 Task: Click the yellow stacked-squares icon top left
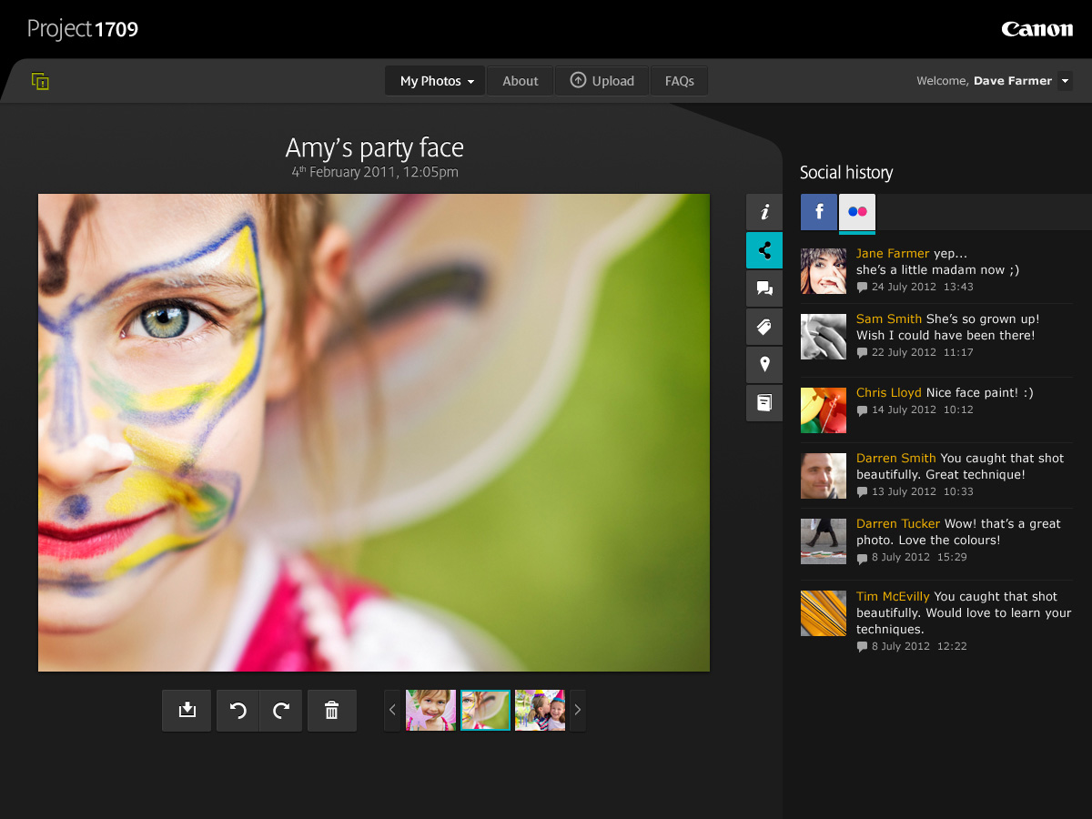[x=40, y=81]
